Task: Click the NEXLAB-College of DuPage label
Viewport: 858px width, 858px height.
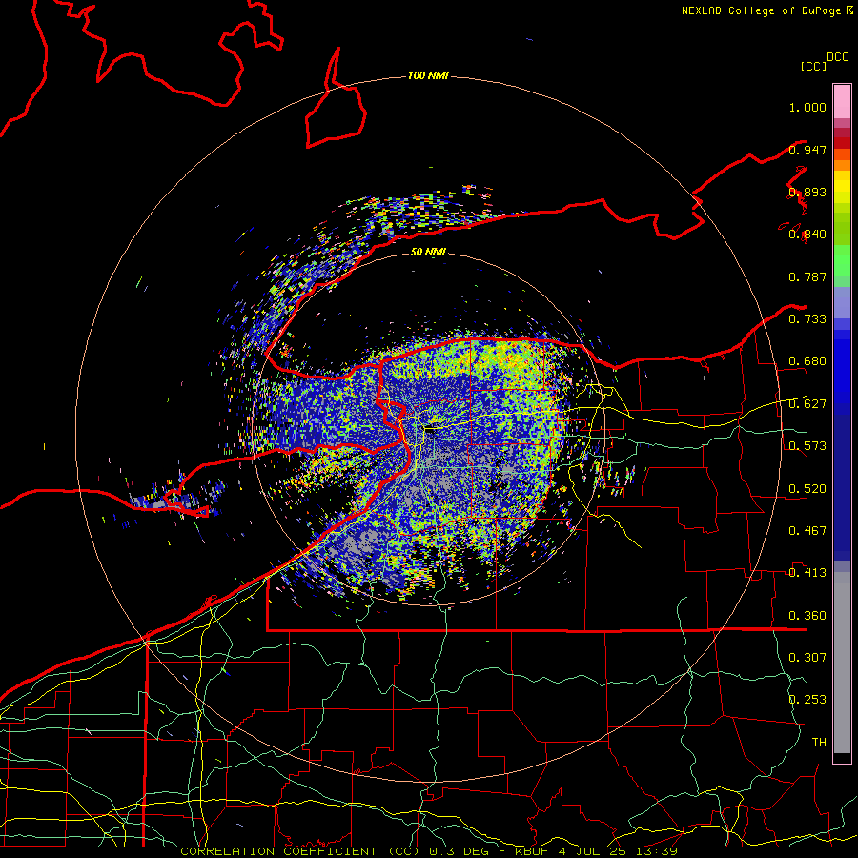Action: (x=763, y=10)
